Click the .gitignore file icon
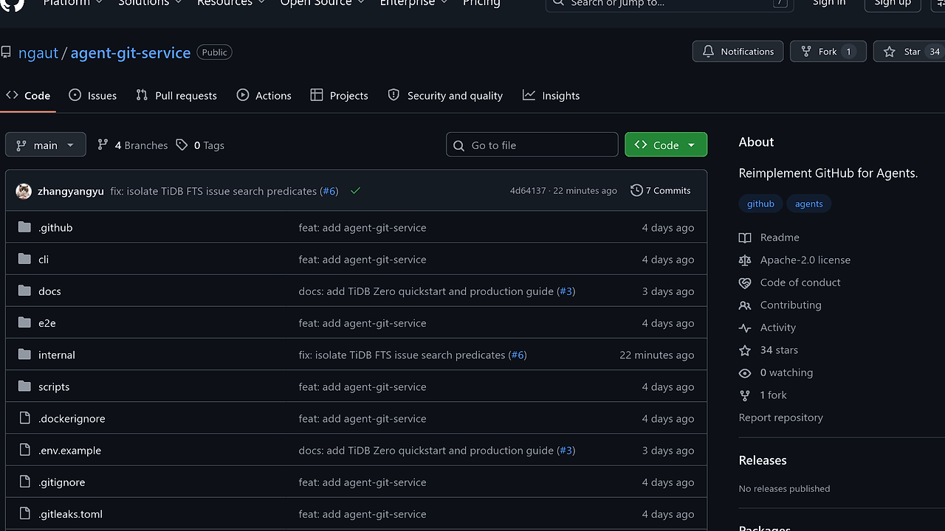 click(24, 482)
